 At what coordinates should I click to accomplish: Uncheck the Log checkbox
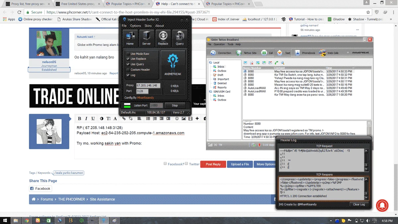pyautogui.click(x=128, y=75)
